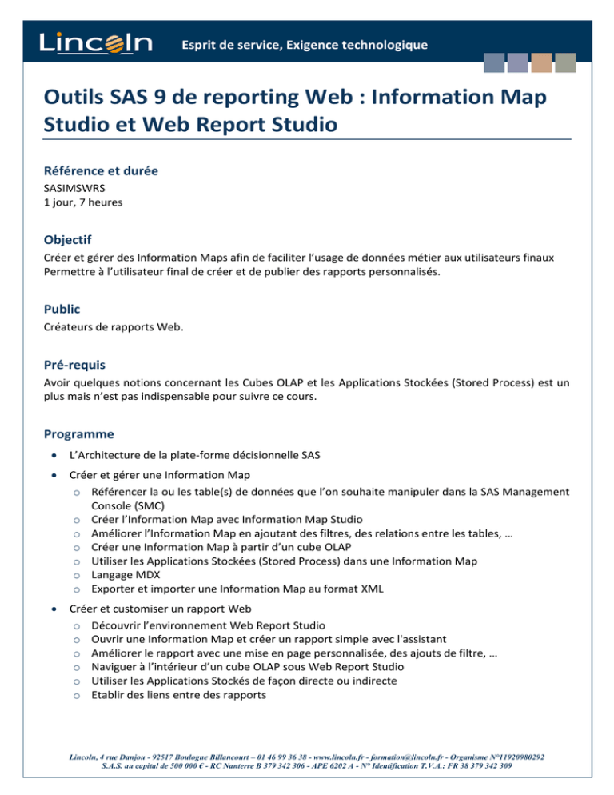Click the grey-green square in the header
Screen dimensions: 614x795
(565, 63)
